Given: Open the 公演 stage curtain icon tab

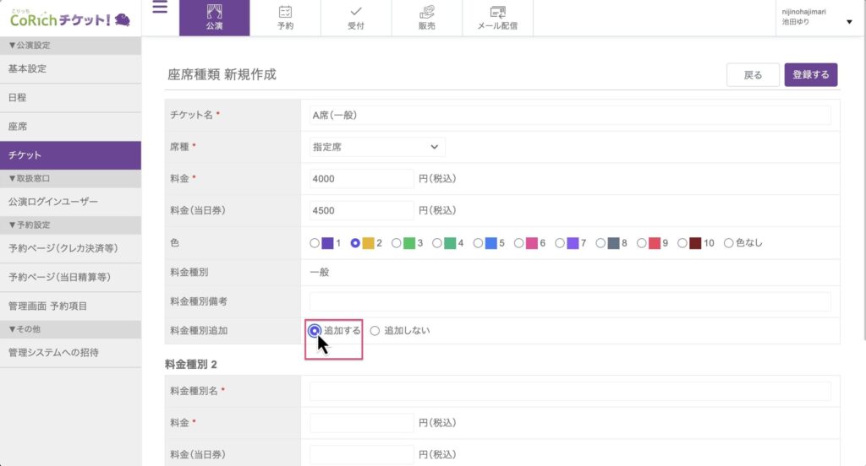Looking at the screenshot, I should tap(214, 18).
